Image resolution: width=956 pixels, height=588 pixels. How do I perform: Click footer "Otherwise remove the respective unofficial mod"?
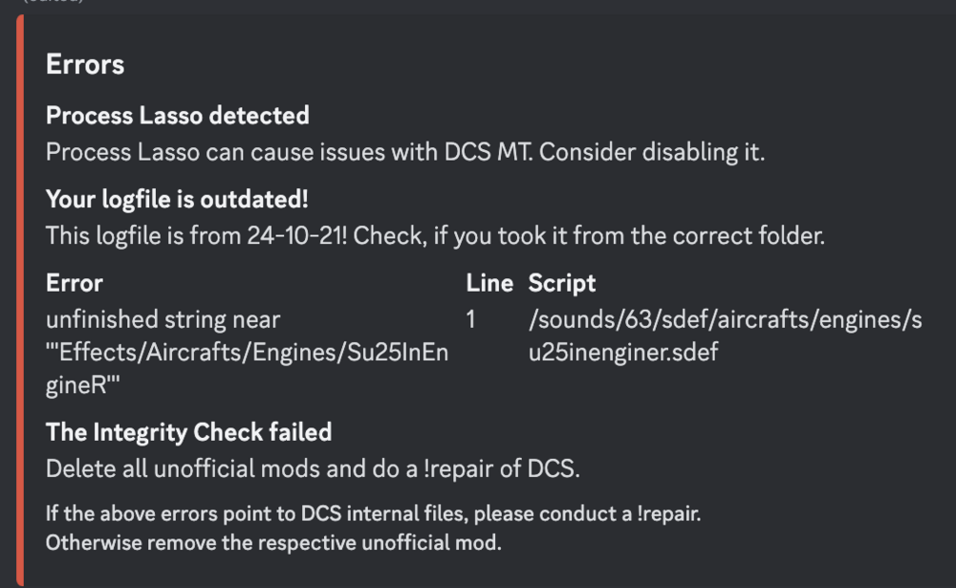point(272,543)
